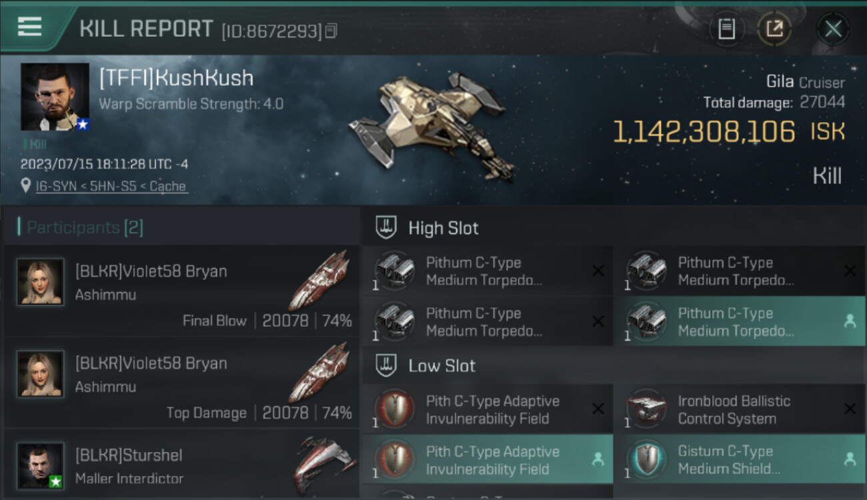Click the High Slot section icon
Image resolution: width=867 pixels, height=500 pixels.
coord(387,228)
